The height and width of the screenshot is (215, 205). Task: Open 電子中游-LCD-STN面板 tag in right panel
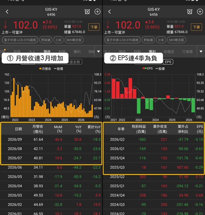(123, 40)
